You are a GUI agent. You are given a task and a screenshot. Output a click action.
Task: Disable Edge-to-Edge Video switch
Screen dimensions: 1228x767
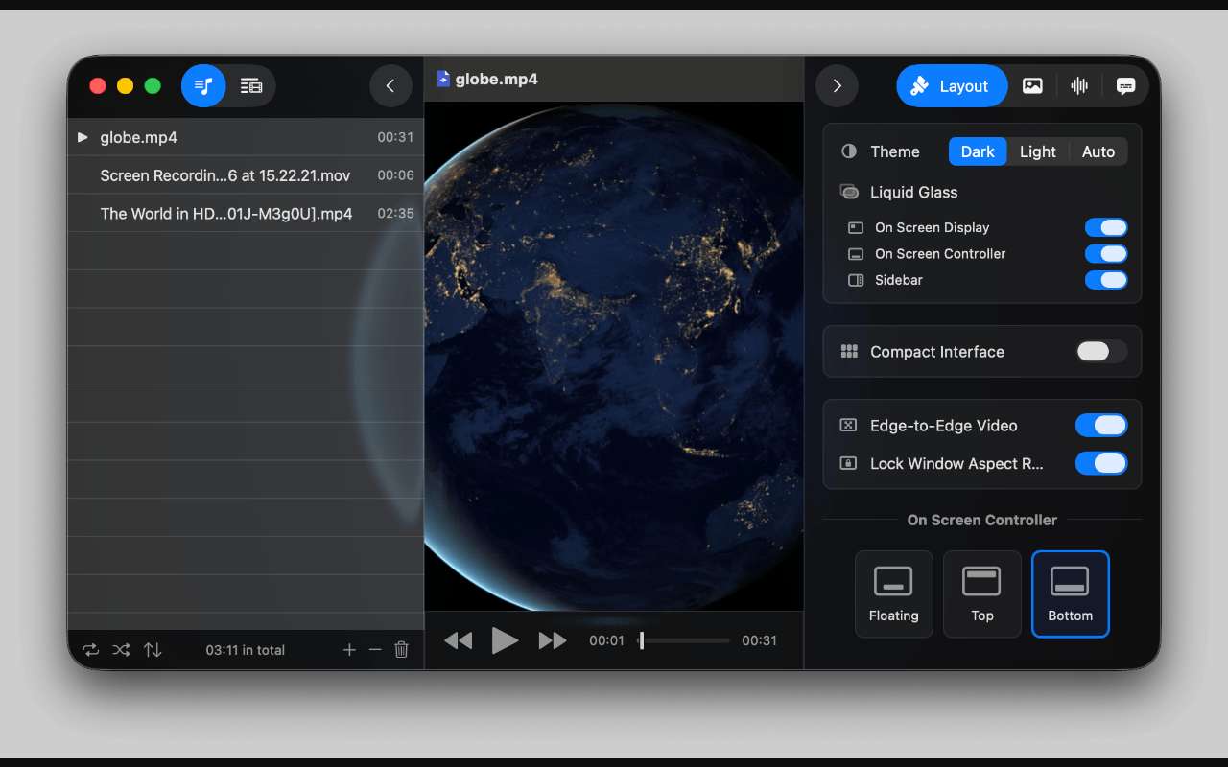1101,426
